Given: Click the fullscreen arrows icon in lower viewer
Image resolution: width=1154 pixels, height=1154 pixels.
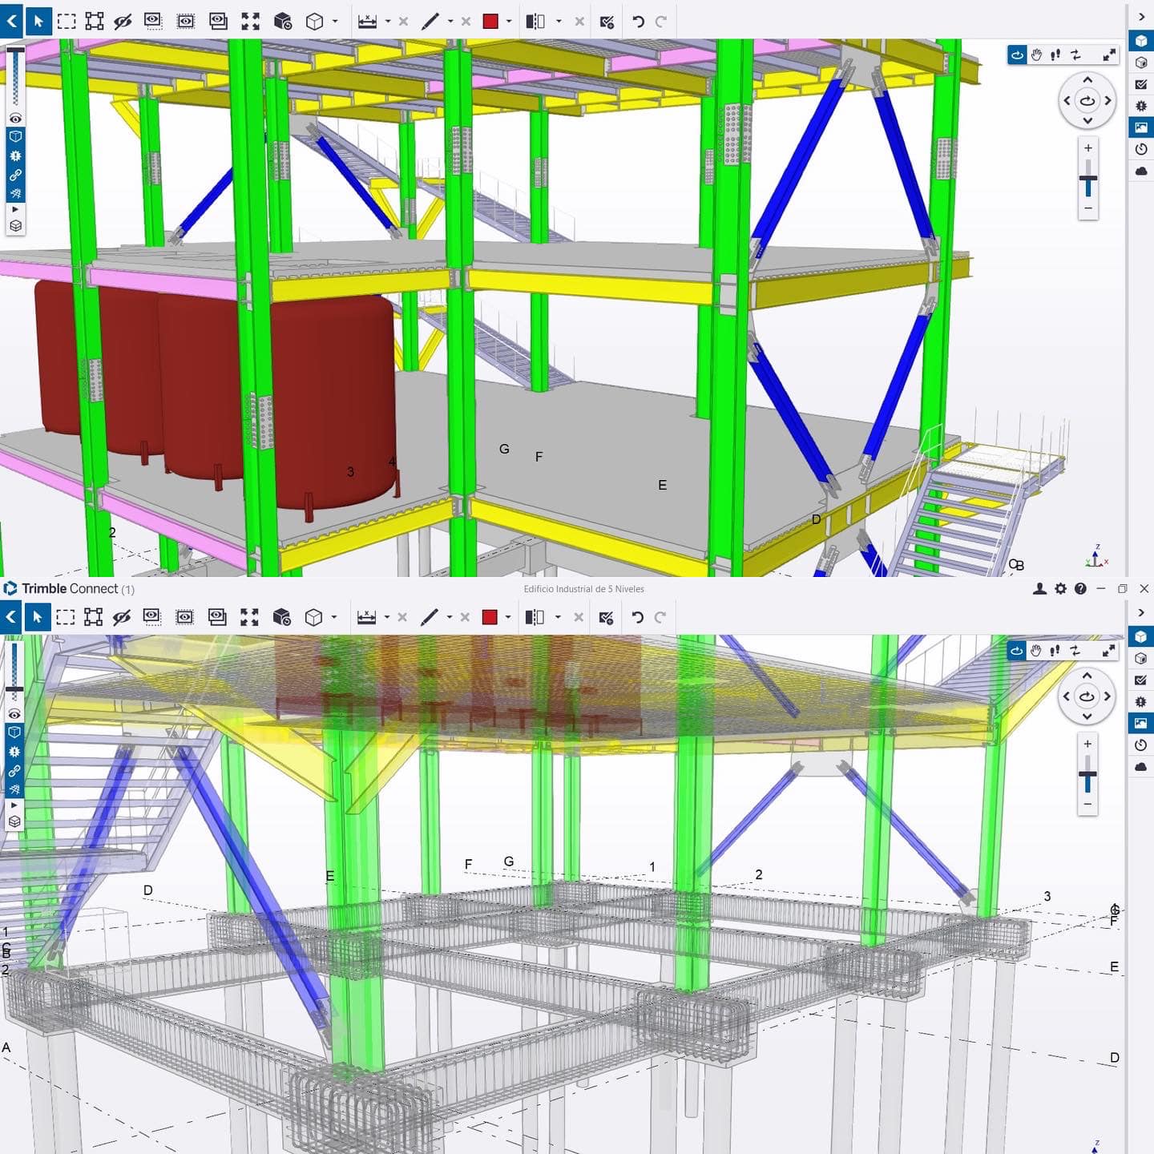Looking at the screenshot, I should pos(1108,651).
